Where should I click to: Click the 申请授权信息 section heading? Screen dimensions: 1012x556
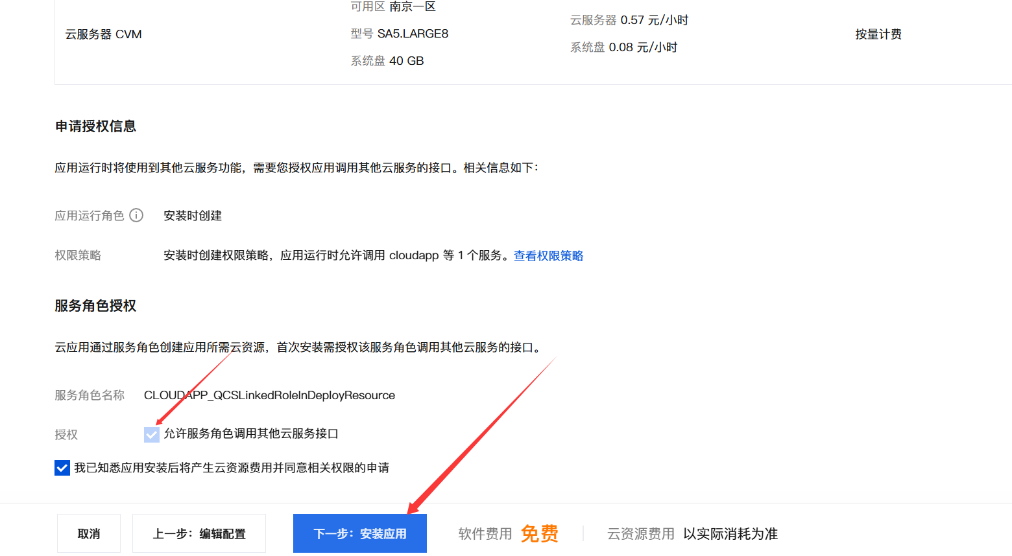(95, 126)
